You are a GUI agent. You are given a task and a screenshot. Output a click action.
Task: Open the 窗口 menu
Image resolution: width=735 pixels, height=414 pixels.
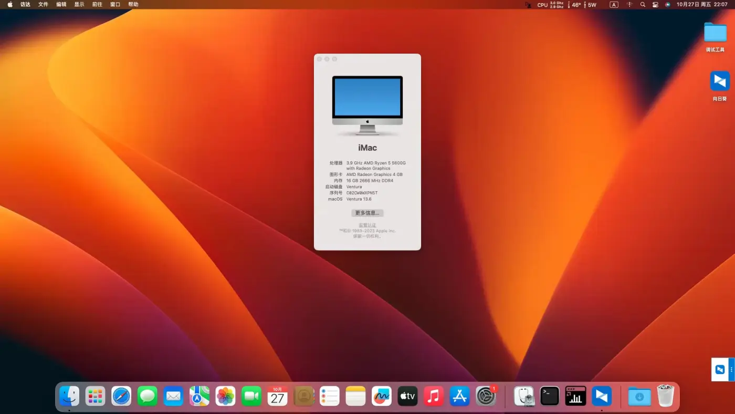click(x=115, y=4)
